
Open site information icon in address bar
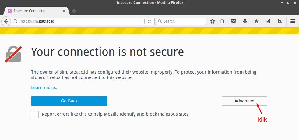tap(15, 21)
